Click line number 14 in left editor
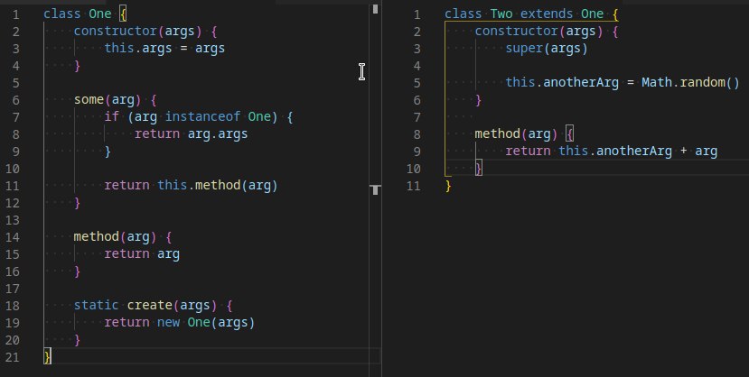 pyautogui.click(x=13, y=237)
